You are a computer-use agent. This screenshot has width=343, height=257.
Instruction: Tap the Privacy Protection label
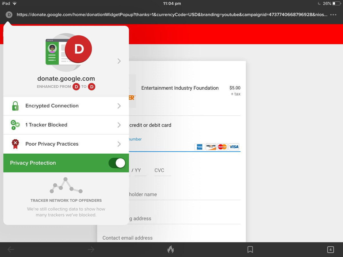33,163
